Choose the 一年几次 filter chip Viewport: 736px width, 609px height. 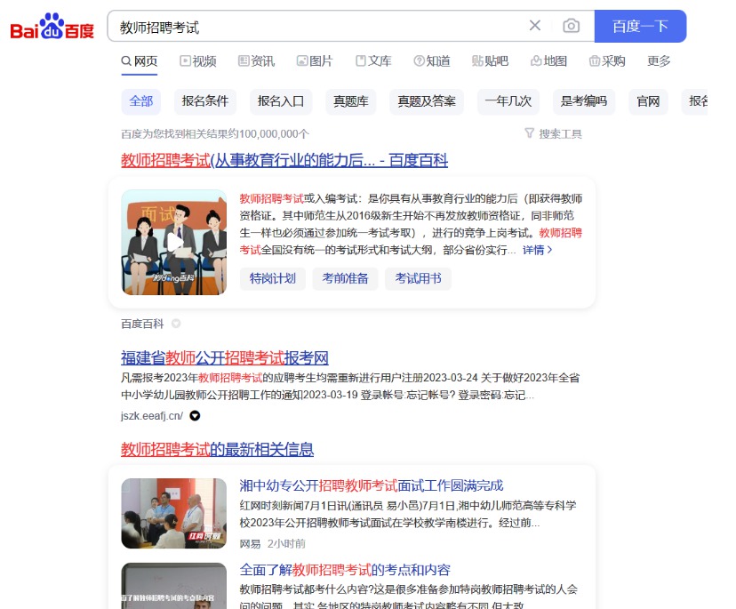tap(508, 101)
